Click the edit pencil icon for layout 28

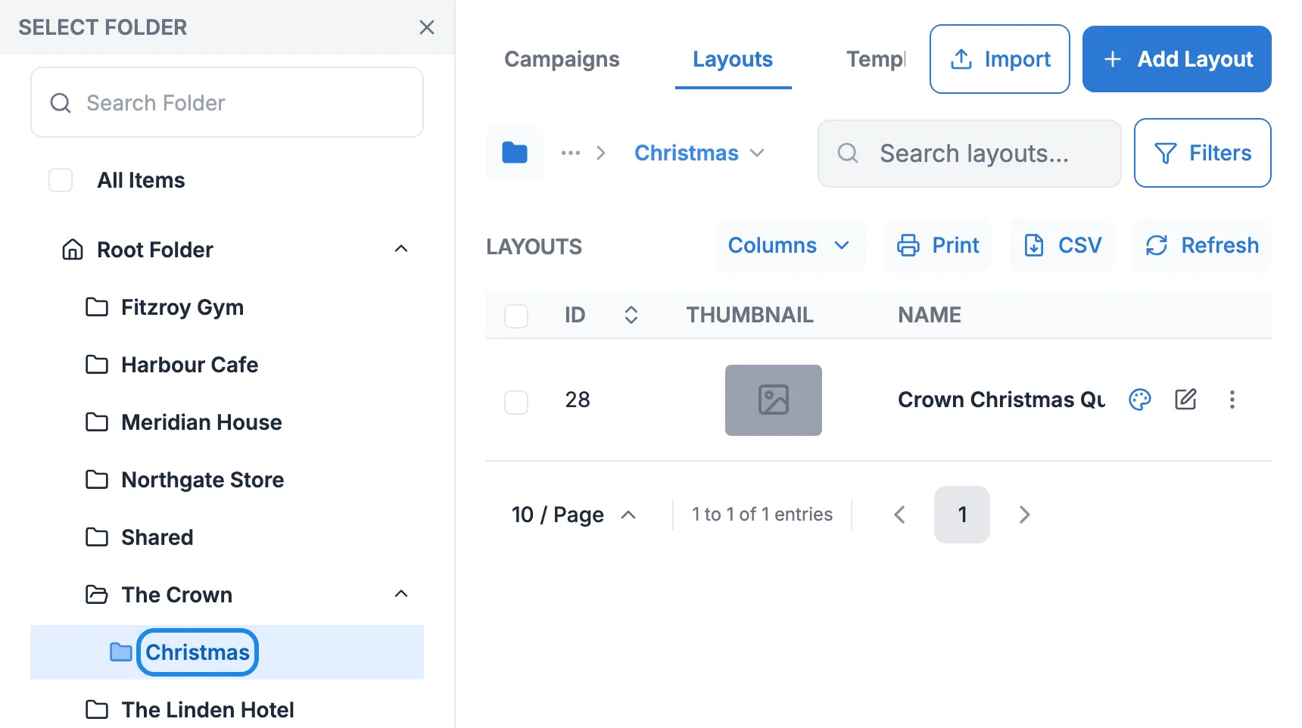click(1185, 400)
